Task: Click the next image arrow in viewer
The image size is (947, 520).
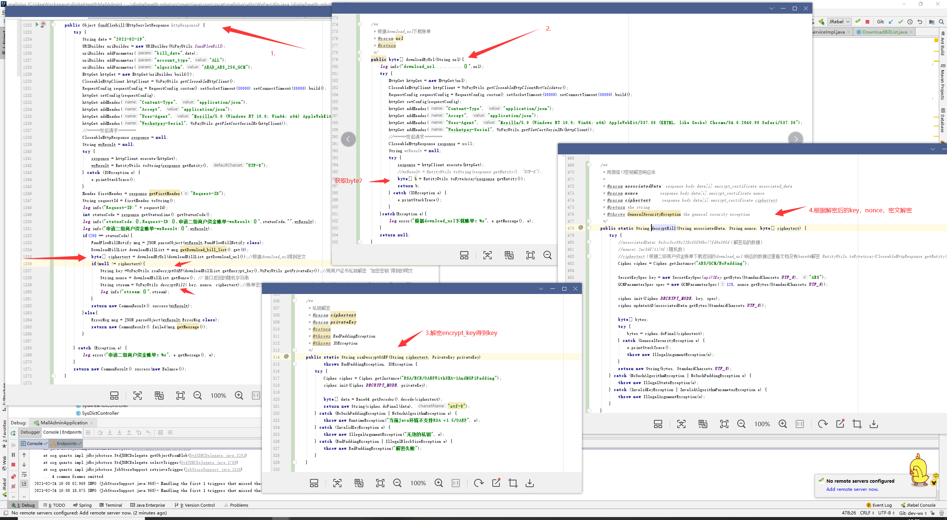Action: tap(796, 139)
